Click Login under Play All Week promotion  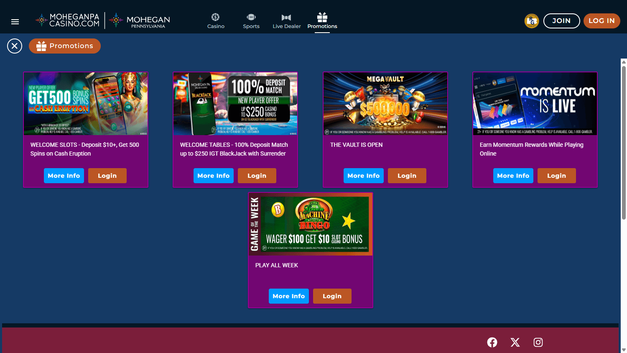pos(332,296)
